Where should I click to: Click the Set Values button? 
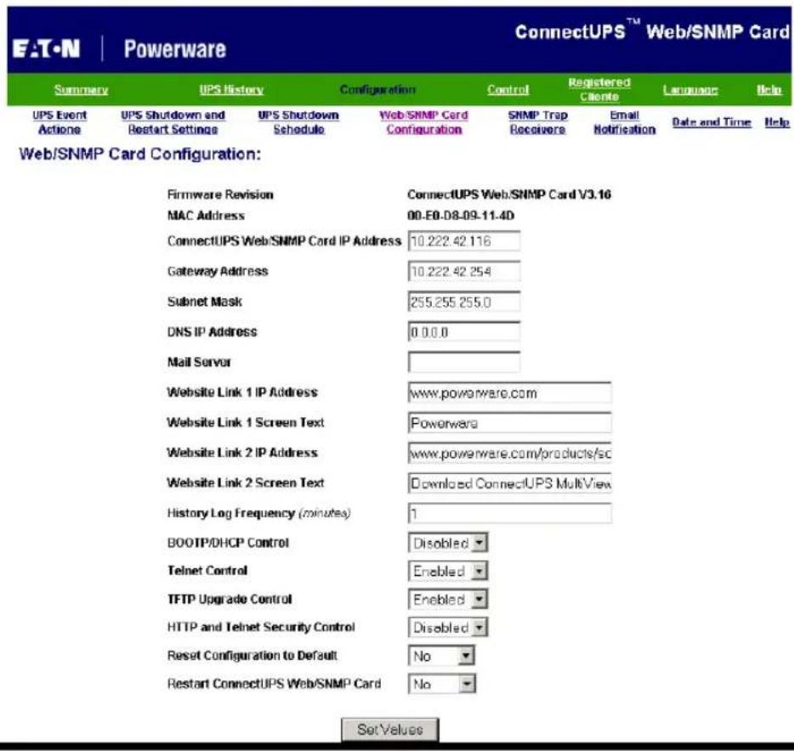(390, 729)
